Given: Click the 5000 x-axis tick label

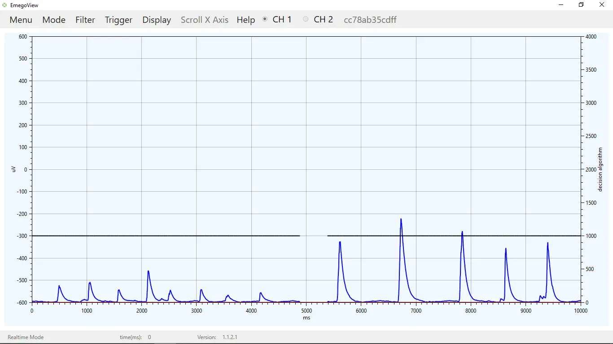Looking at the screenshot, I should coord(306,311).
